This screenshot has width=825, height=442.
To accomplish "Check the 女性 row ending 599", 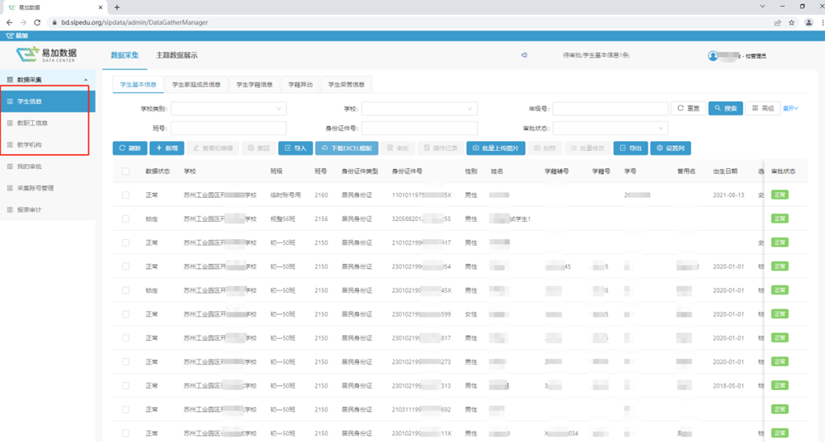I will click(125, 314).
